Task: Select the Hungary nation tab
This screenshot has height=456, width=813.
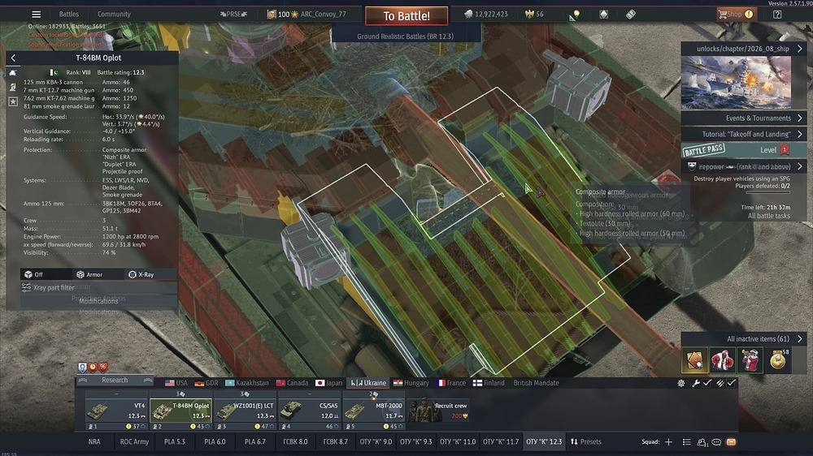Action: 411,383
